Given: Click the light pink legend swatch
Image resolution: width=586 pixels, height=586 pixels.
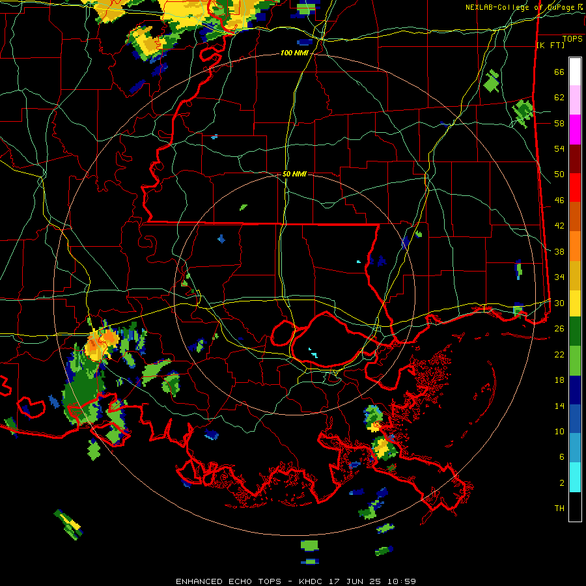Looking at the screenshot, I should tap(575, 100).
